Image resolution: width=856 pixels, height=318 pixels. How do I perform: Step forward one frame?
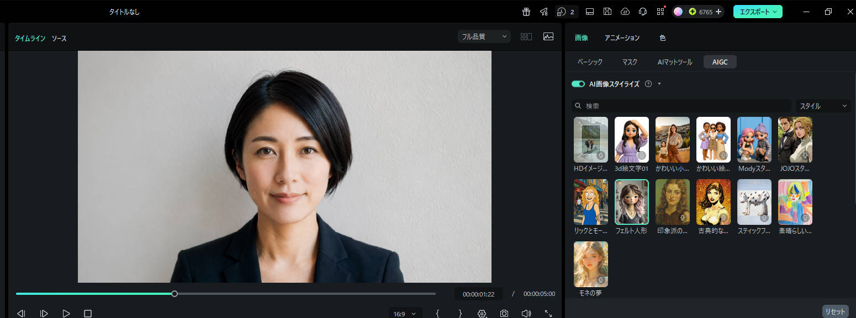44,314
